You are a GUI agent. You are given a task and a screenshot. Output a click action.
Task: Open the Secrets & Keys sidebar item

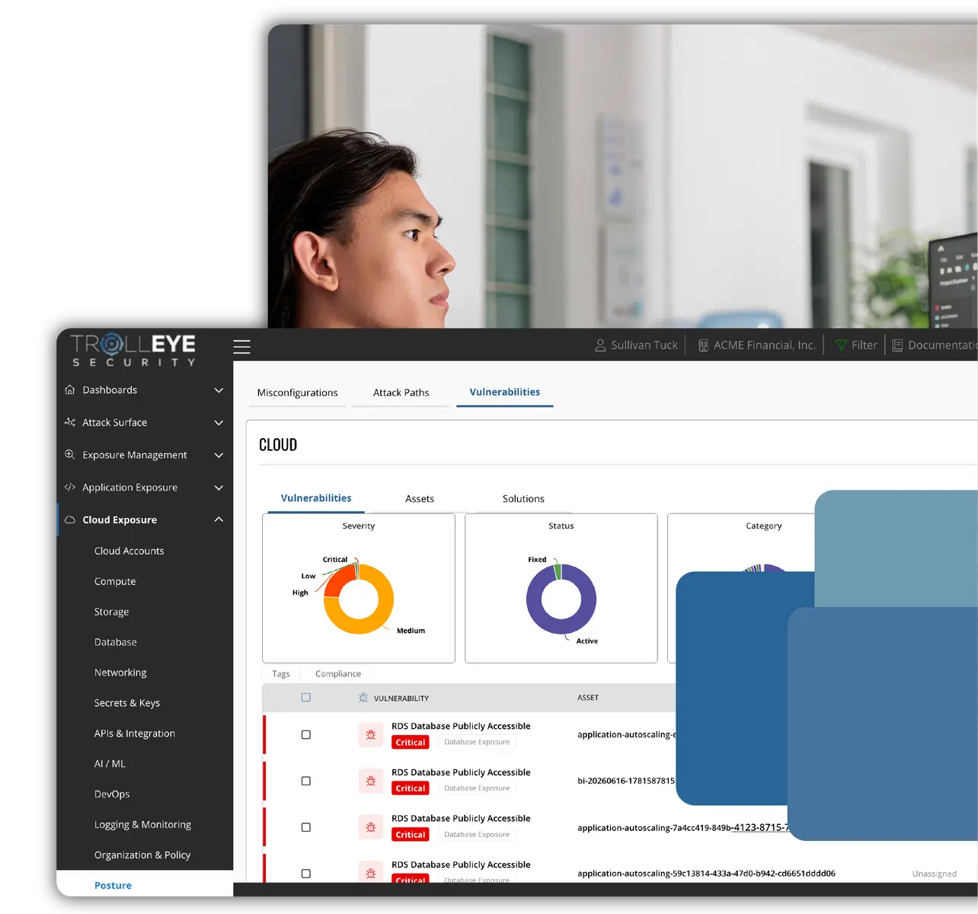tap(126, 703)
